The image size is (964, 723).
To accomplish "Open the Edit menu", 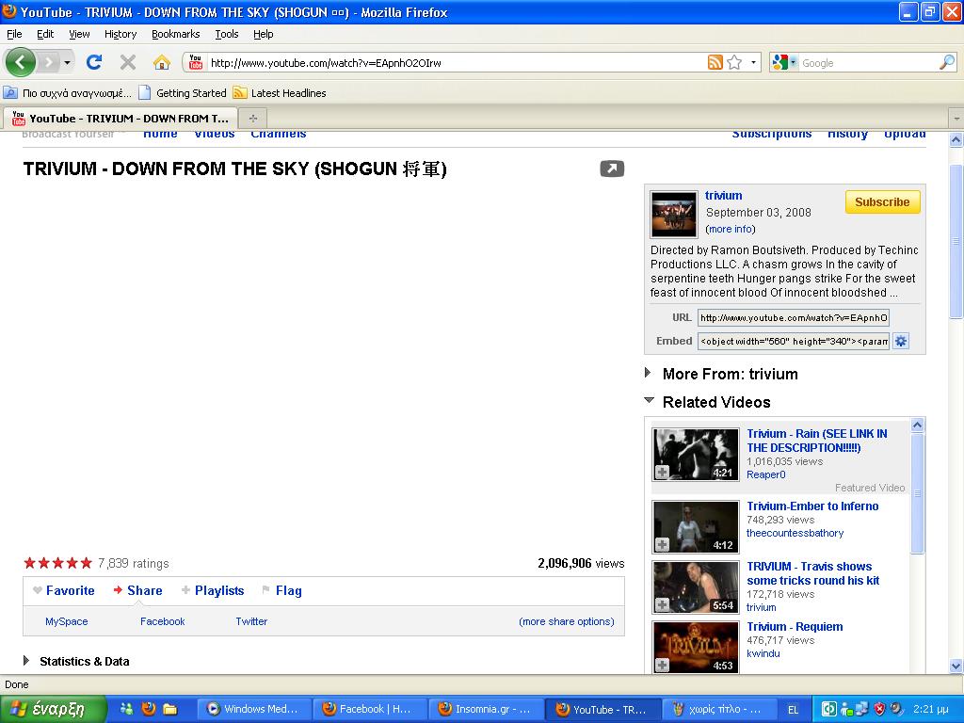I will tap(45, 34).
